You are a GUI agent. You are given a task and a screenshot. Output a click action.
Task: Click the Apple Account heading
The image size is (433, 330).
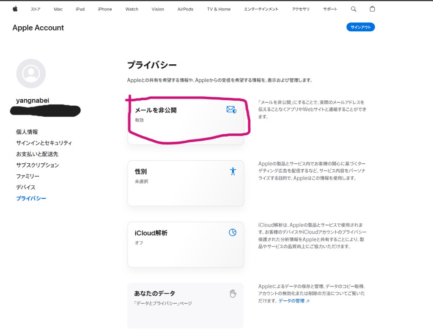click(x=38, y=27)
